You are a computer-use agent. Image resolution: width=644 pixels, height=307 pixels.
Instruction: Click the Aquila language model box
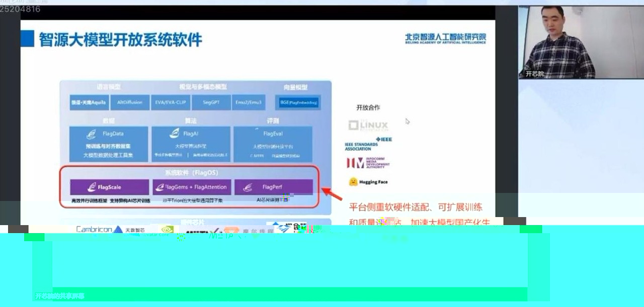coord(89,102)
